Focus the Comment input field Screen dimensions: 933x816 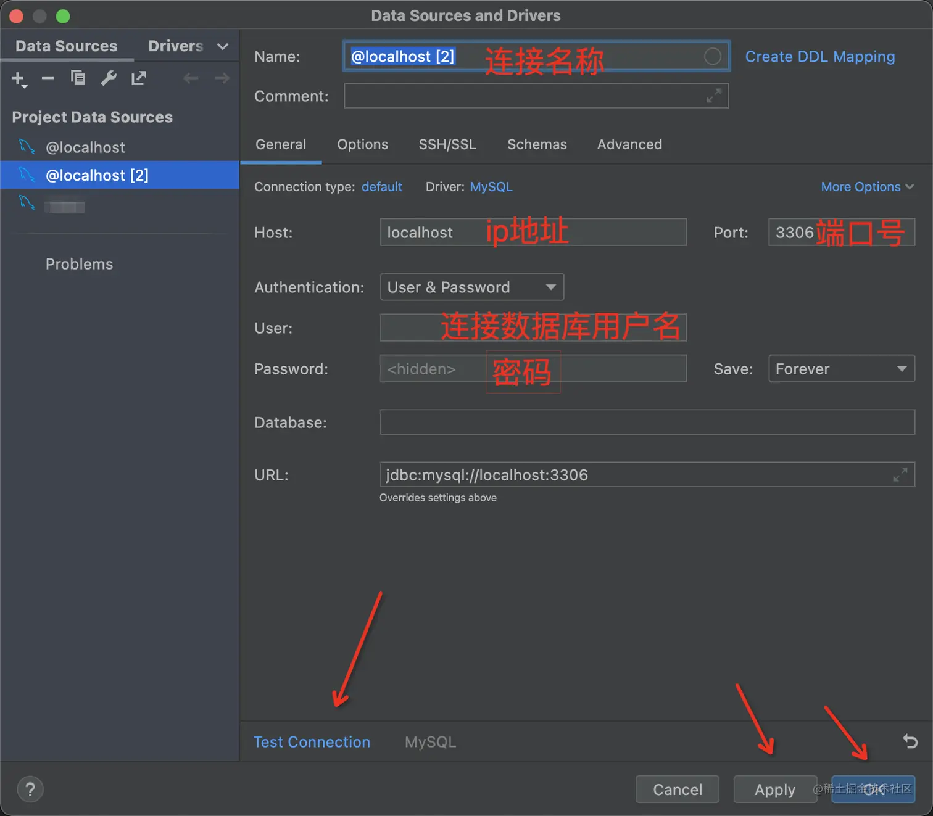point(536,96)
